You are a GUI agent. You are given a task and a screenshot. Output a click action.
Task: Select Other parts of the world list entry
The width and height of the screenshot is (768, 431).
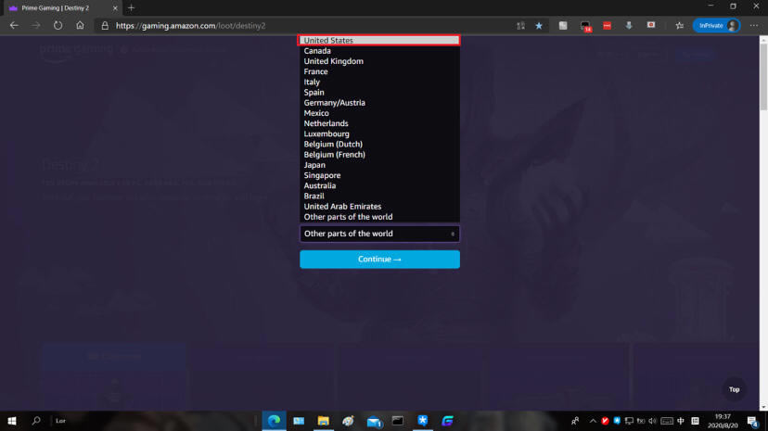coord(379,217)
